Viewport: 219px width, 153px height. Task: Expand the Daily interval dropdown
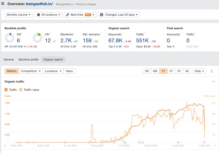coord(200,71)
